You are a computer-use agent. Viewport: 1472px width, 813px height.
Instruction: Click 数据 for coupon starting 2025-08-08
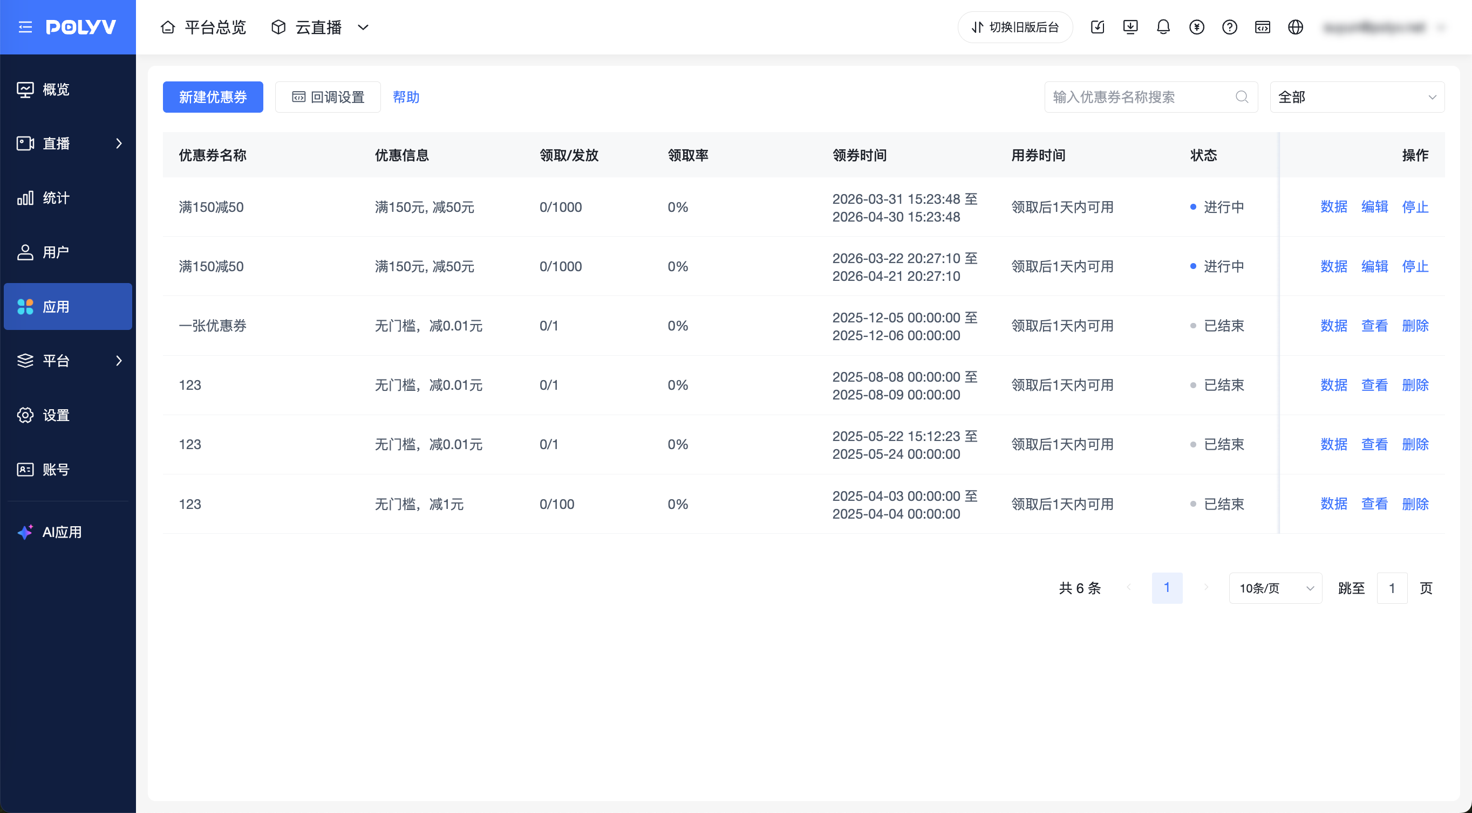[1334, 385]
